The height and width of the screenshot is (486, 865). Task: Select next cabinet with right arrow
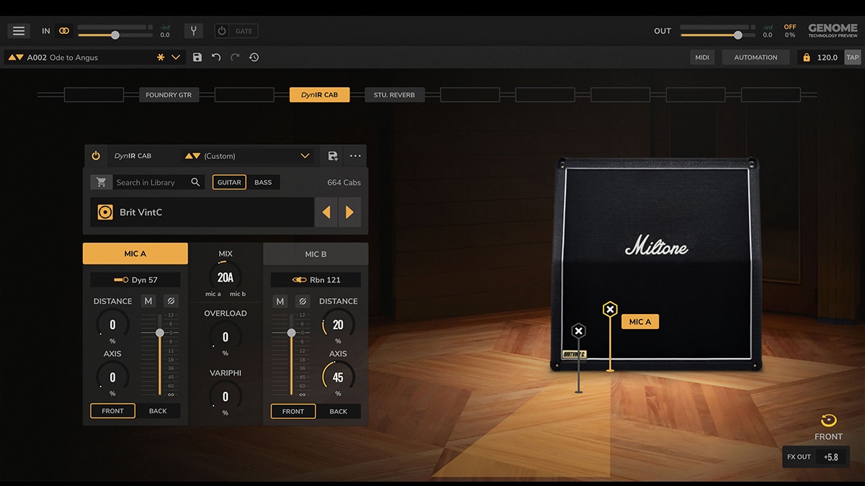pyautogui.click(x=350, y=212)
